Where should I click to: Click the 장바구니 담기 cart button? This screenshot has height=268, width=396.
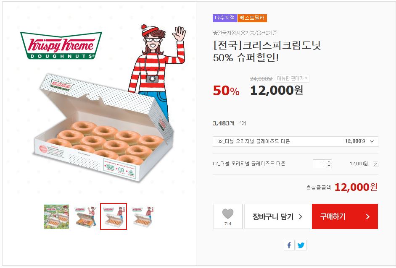[277, 216]
